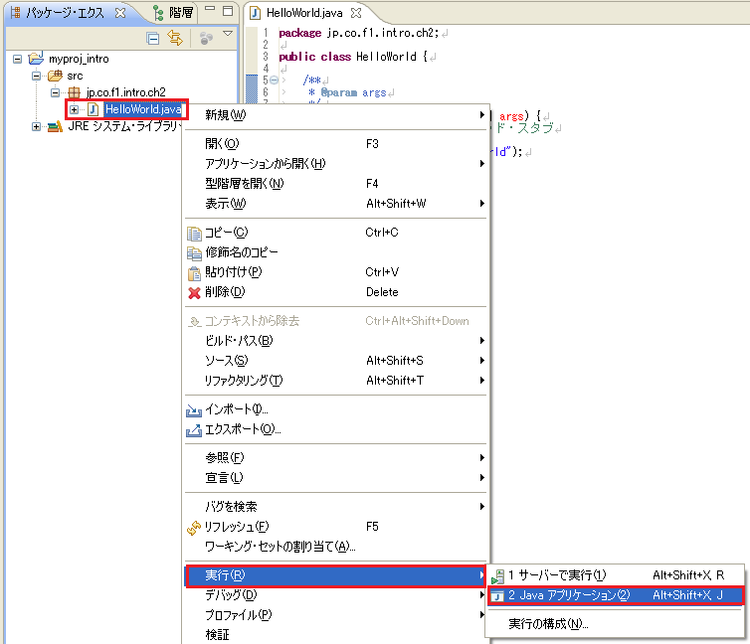The width and height of the screenshot is (750, 644).
Task: Toggle Link with Editor arrows icon
Action: point(175,39)
